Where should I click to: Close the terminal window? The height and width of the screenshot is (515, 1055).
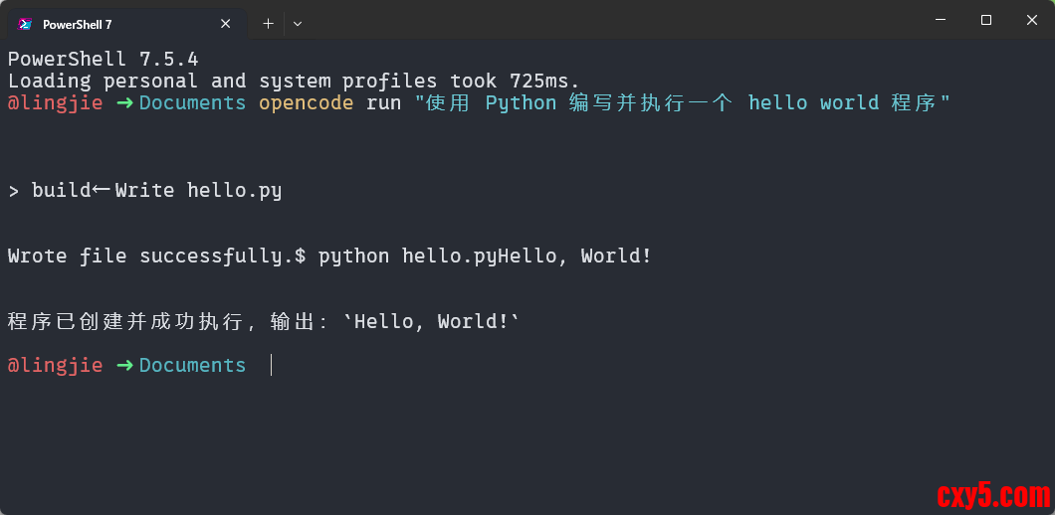1032,20
